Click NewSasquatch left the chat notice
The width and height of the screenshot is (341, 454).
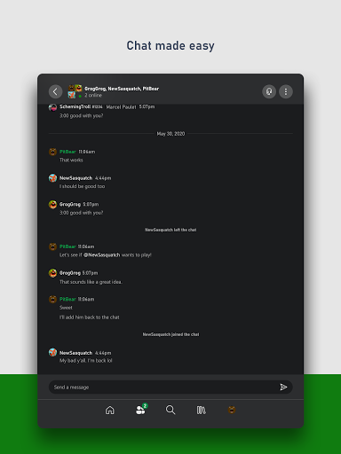coord(170,230)
